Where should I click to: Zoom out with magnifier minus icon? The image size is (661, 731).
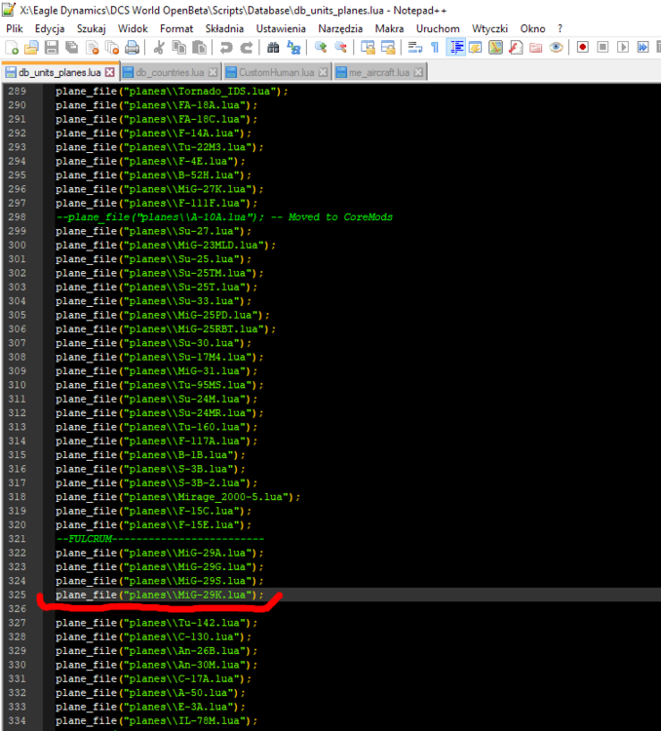click(x=340, y=47)
